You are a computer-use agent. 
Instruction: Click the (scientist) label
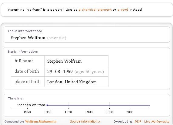tap(57, 38)
